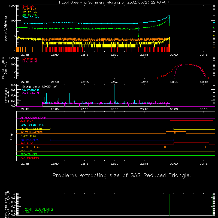The height and width of the screenshot is (218, 218).
Task: Click the 'FLARE_FLAG' label
Action: point(28,136)
